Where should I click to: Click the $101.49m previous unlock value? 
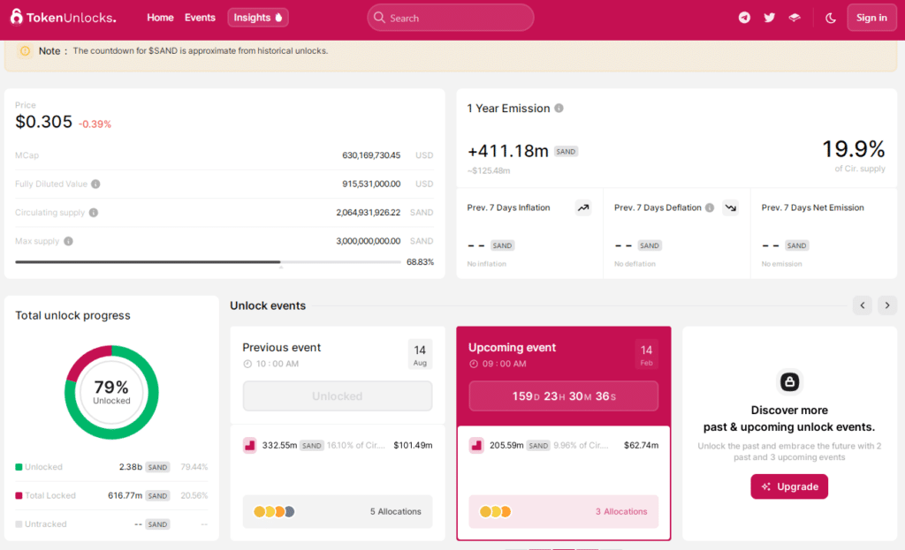[x=413, y=445]
